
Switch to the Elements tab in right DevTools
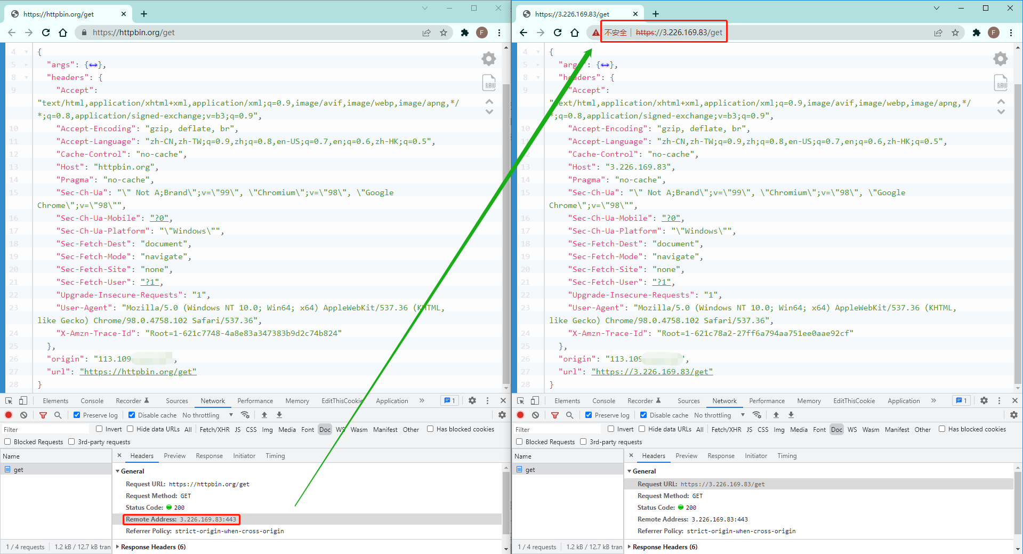click(x=567, y=401)
